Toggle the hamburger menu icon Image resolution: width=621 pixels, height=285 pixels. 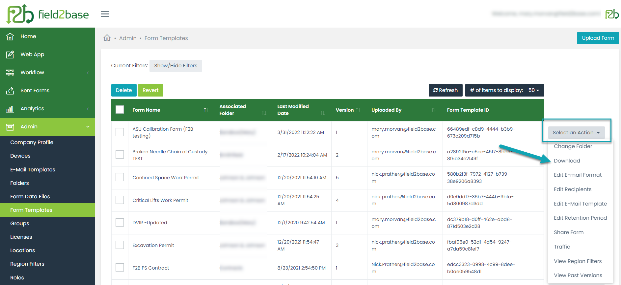click(x=105, y=14)
